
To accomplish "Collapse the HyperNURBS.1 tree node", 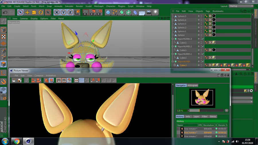I will coord(173,54).
